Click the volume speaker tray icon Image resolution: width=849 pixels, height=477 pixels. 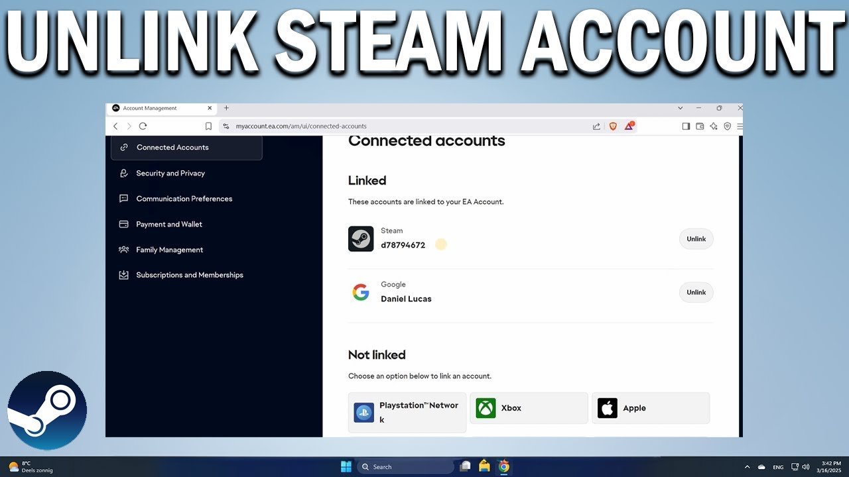pyautogui.click(x=806, y=466)
